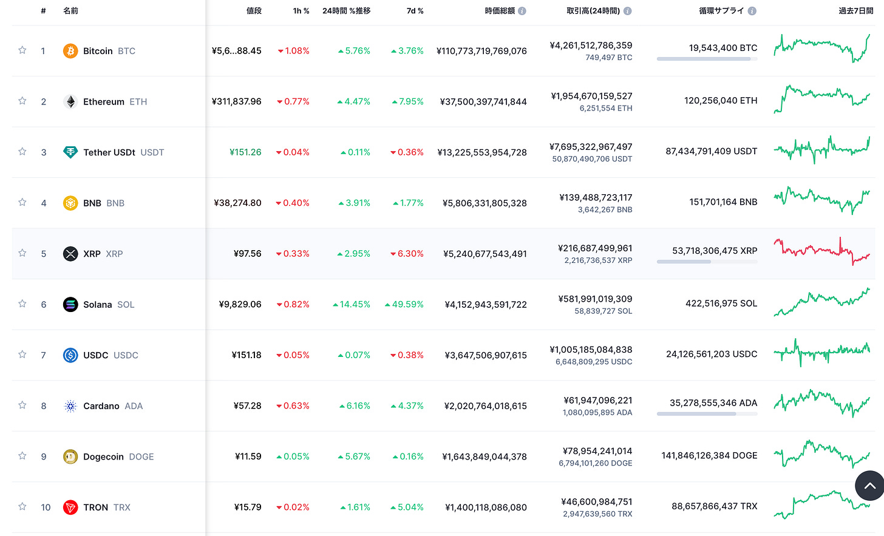
Task: Click Dogecoin supply 141,846,126,384 DOGE
Action: [x=709, y=455]
